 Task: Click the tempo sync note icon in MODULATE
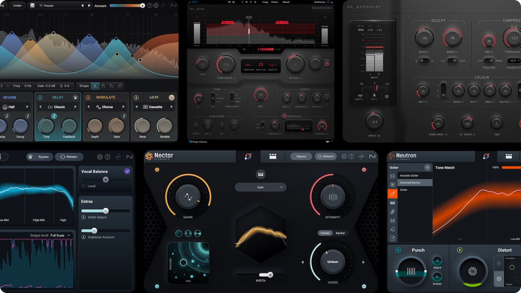coord(124,116)
